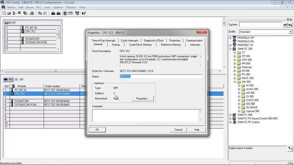The height and width of the screenshot is (165, 294).
Task: Toggle the hardware Catalog toolbar icon
Action: coord(65,13)
